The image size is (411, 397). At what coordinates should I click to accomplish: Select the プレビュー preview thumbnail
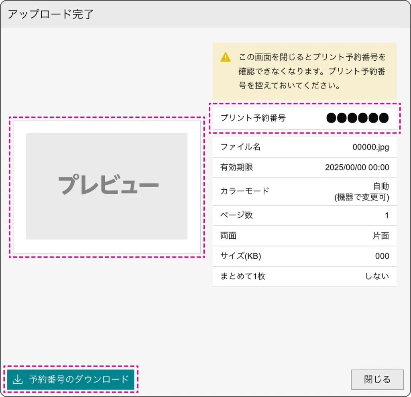tap(107, 186)
